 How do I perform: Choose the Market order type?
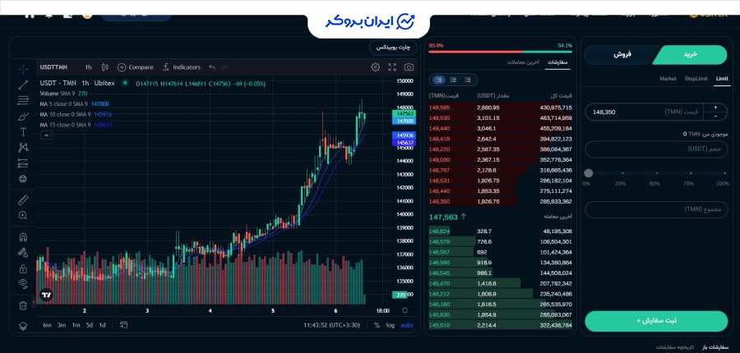tap(668, 79)
